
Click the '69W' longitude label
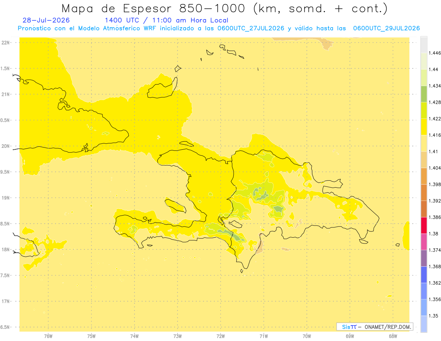(350, 336)
